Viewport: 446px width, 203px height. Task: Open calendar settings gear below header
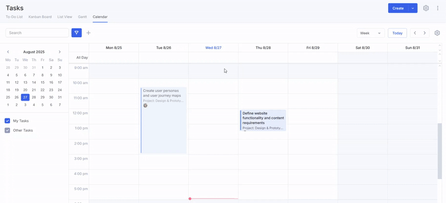tap(437, 33)
